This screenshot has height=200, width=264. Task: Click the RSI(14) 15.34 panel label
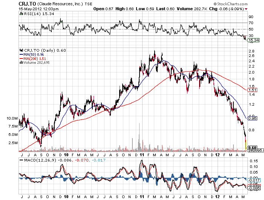click(x=39, y=14)
